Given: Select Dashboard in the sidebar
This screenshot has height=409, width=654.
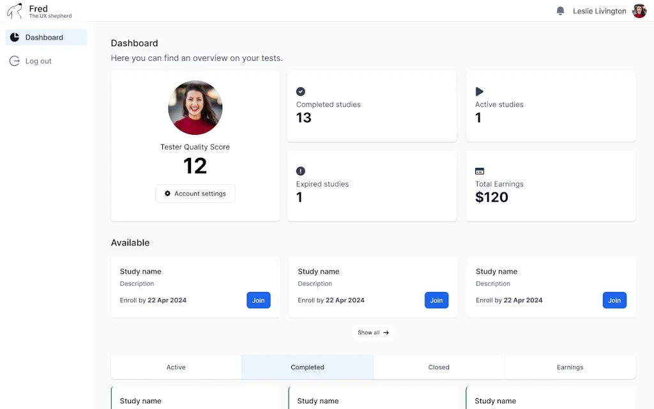Looking at the screenshot, I should [x=46, y=38].
